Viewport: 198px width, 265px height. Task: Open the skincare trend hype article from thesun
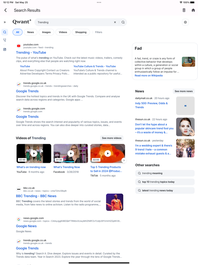tap(154, 128)
